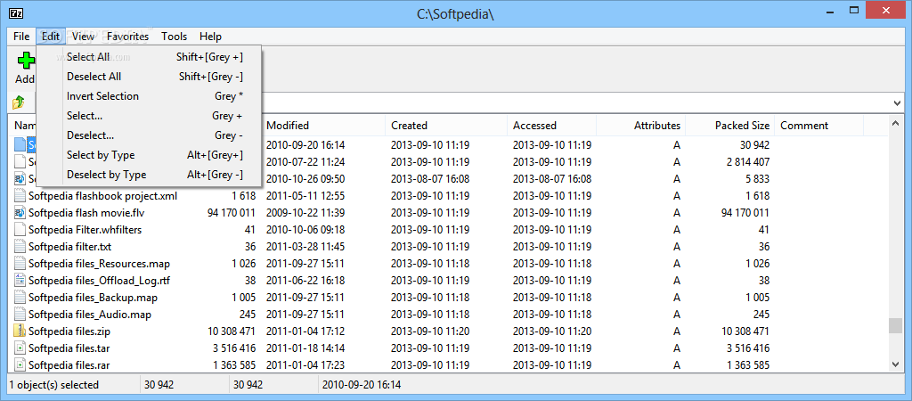Select Softpedia filter.txt file name
912x401 pixels.
tap(69, 247)
